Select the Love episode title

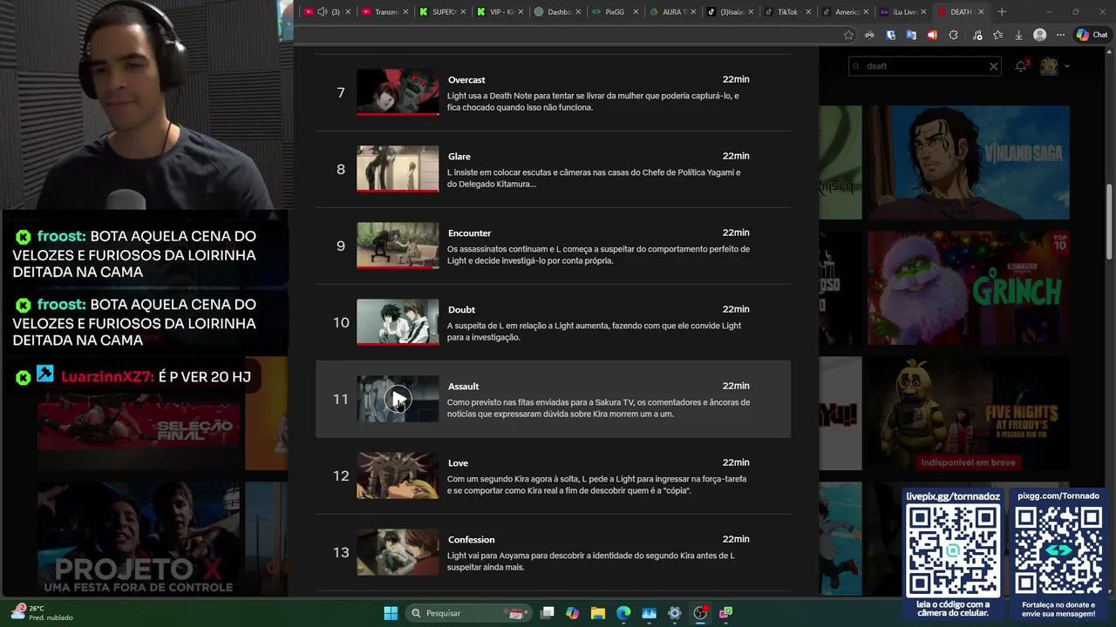coord(458,463)
